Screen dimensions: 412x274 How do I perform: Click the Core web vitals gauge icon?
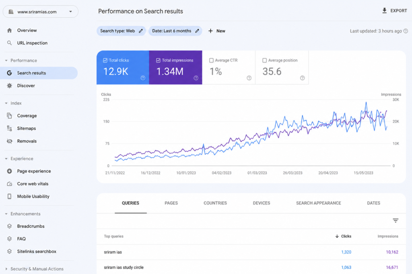coord(10,184)
